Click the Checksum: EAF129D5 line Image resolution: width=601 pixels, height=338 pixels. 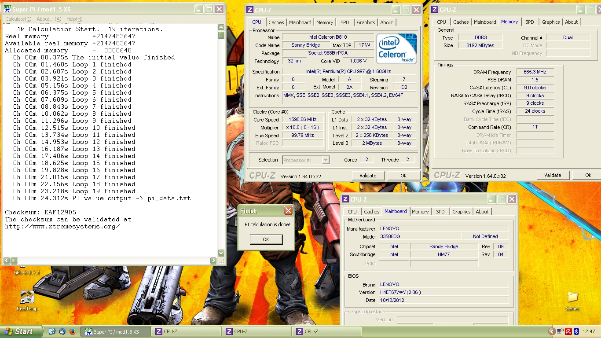tap(40, 212)
